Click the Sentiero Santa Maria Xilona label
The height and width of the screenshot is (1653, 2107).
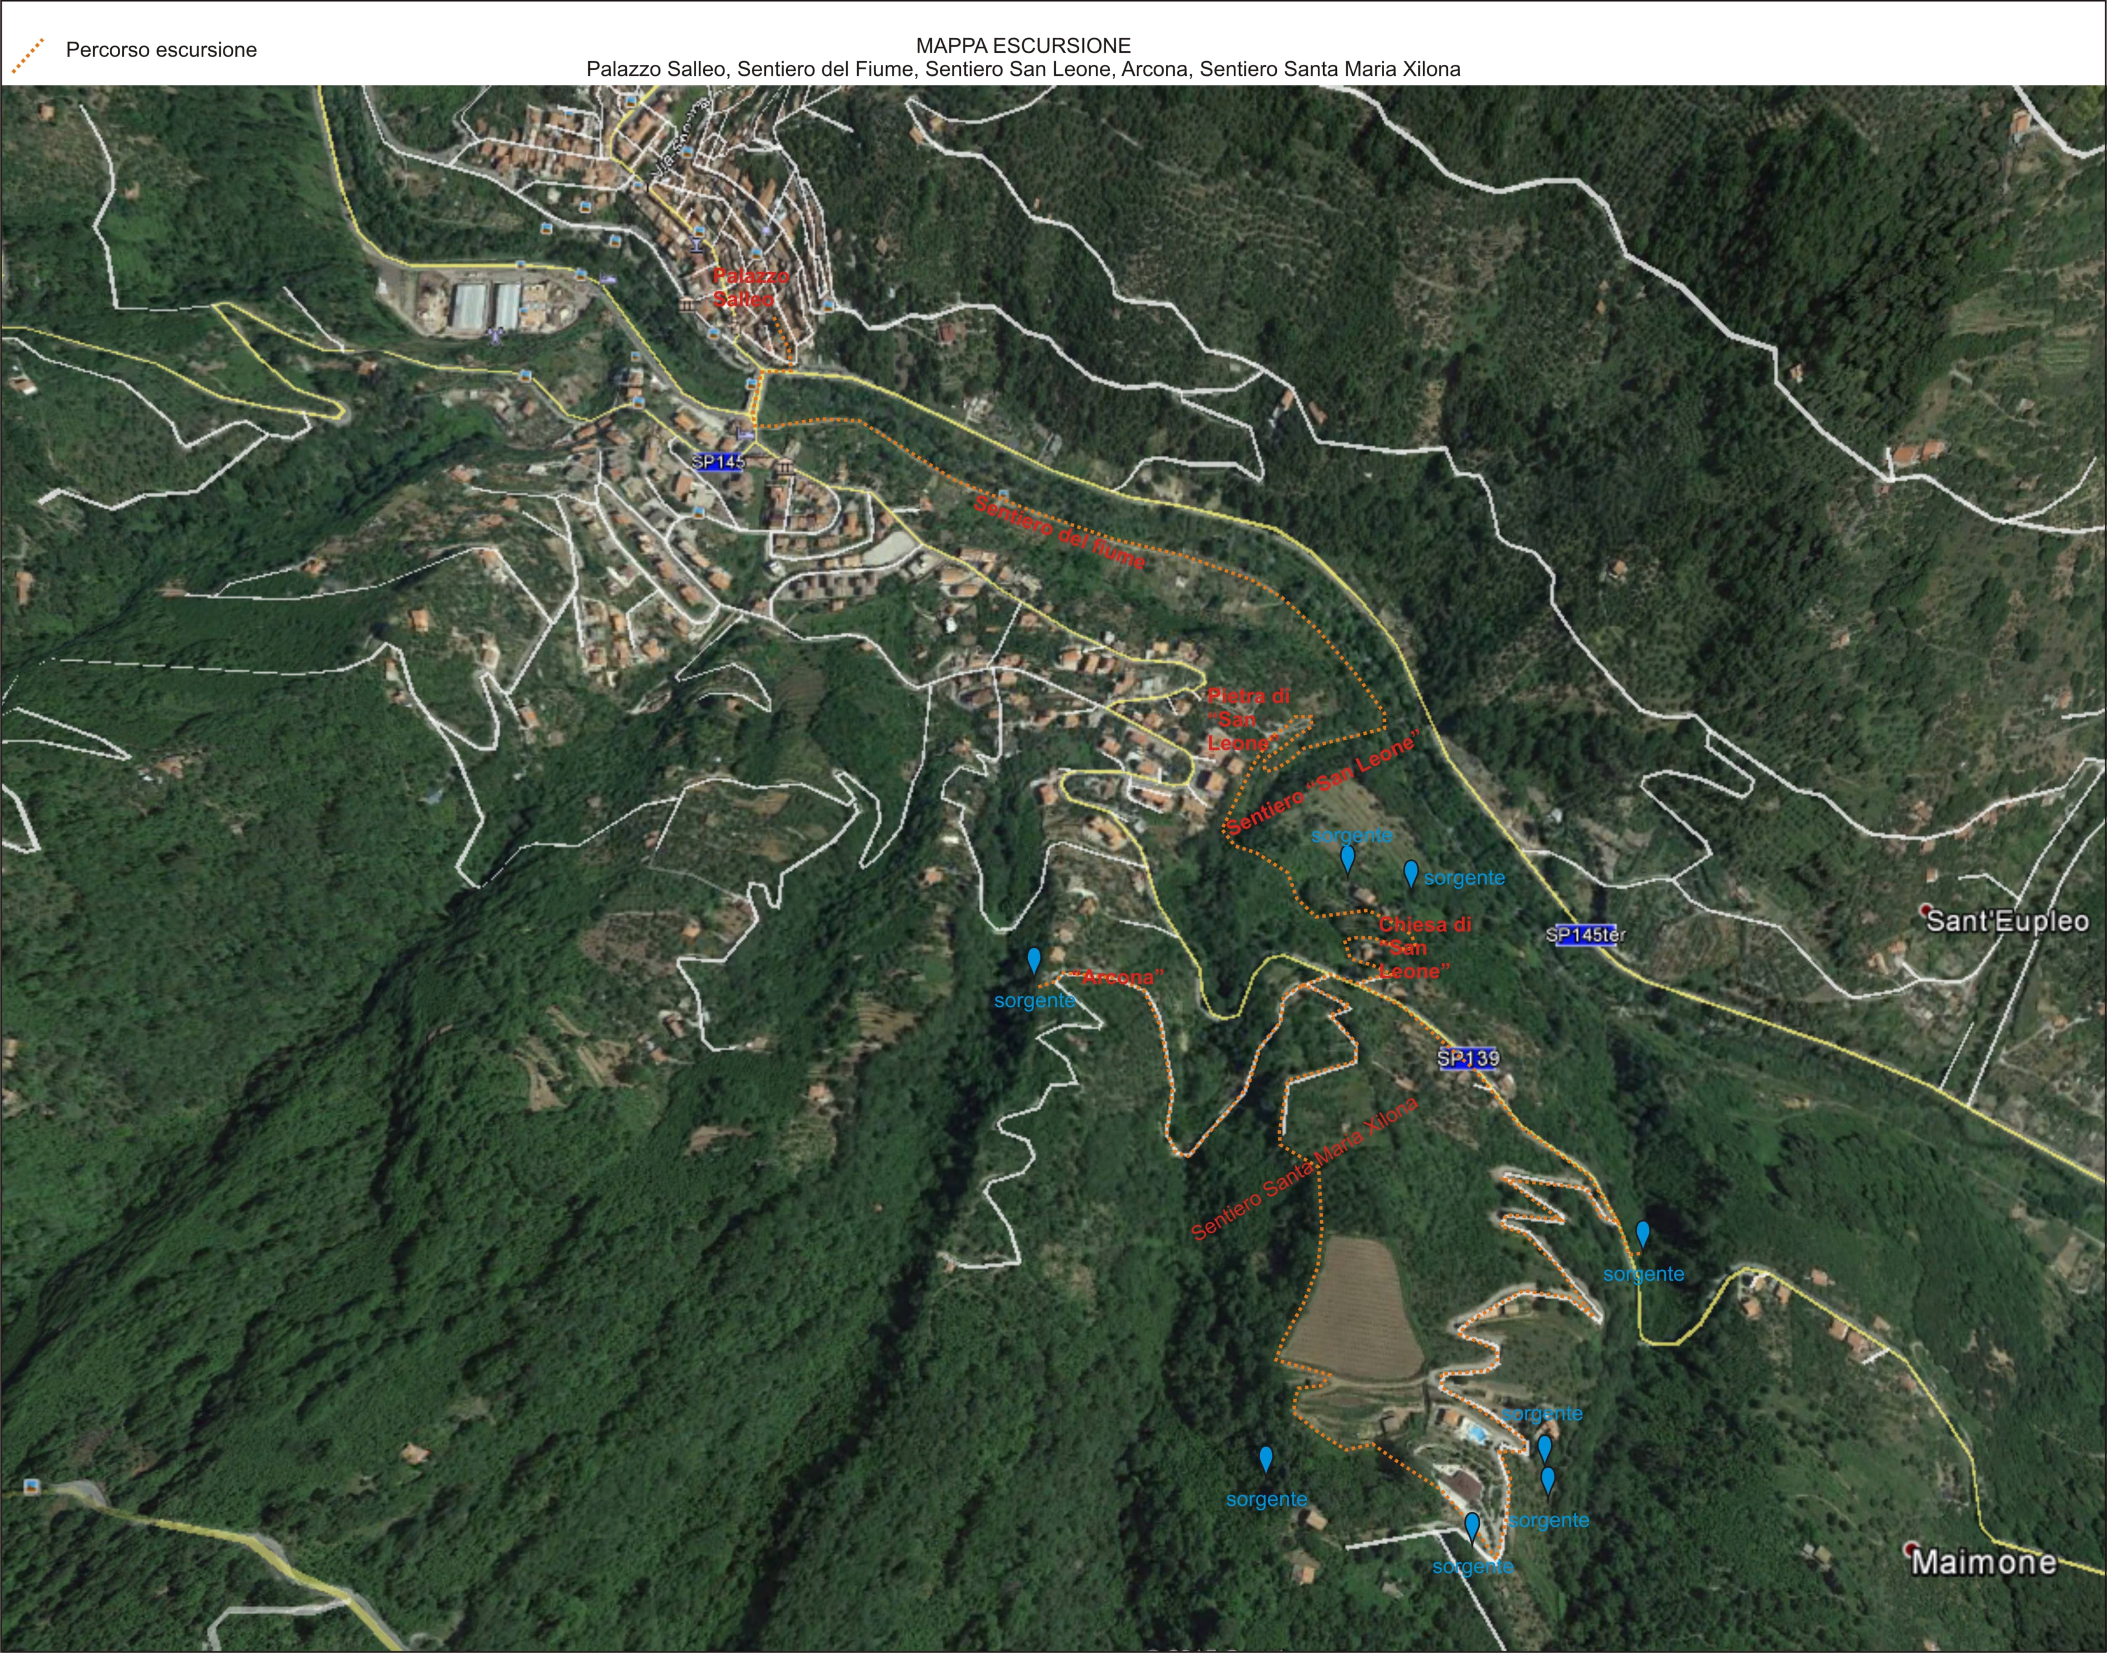coord(1305,1168)
